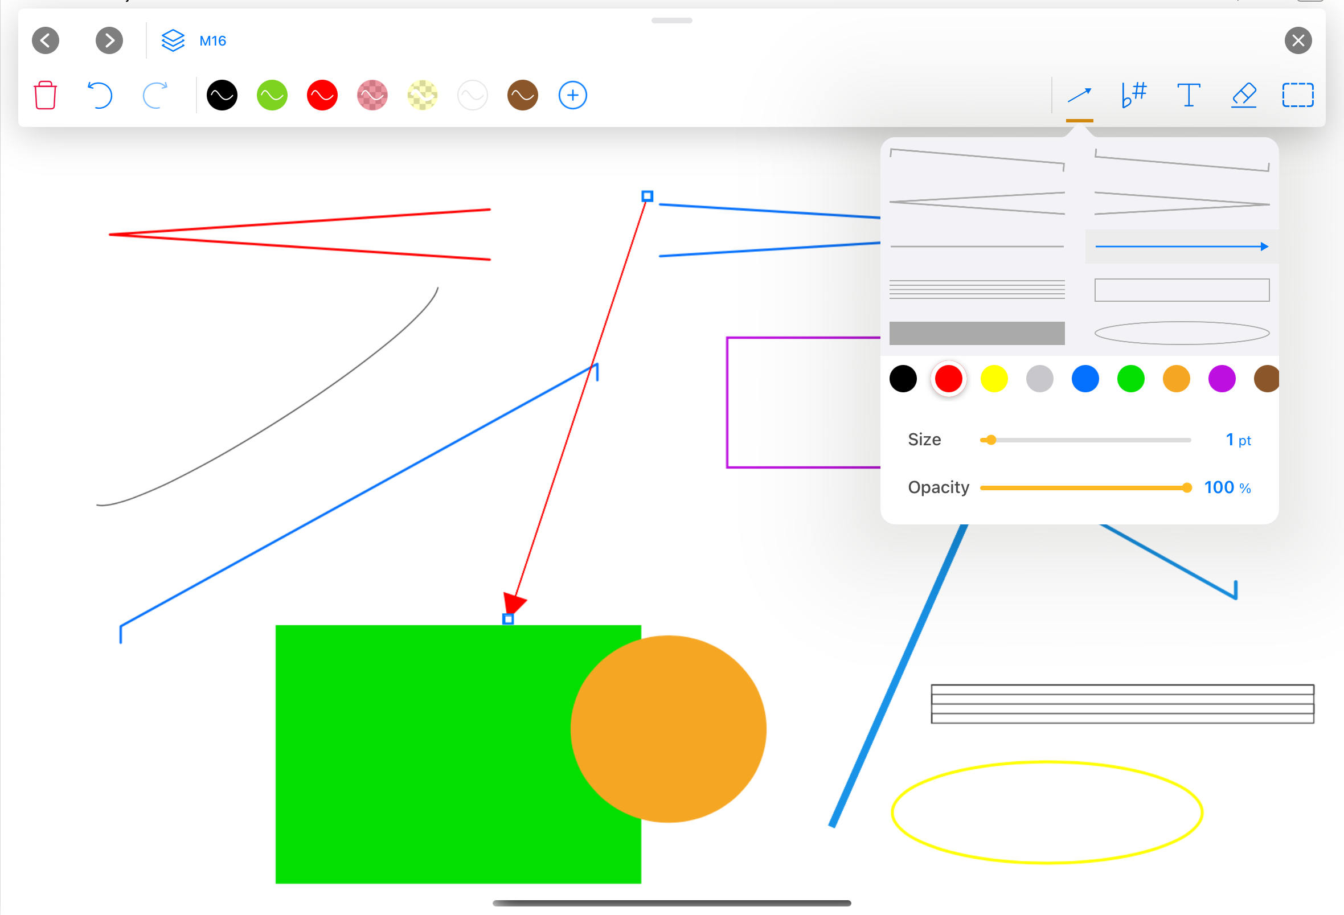Open the layers icon next to M16
This screenshot has width=1344, height=915.
pos(173,40)
